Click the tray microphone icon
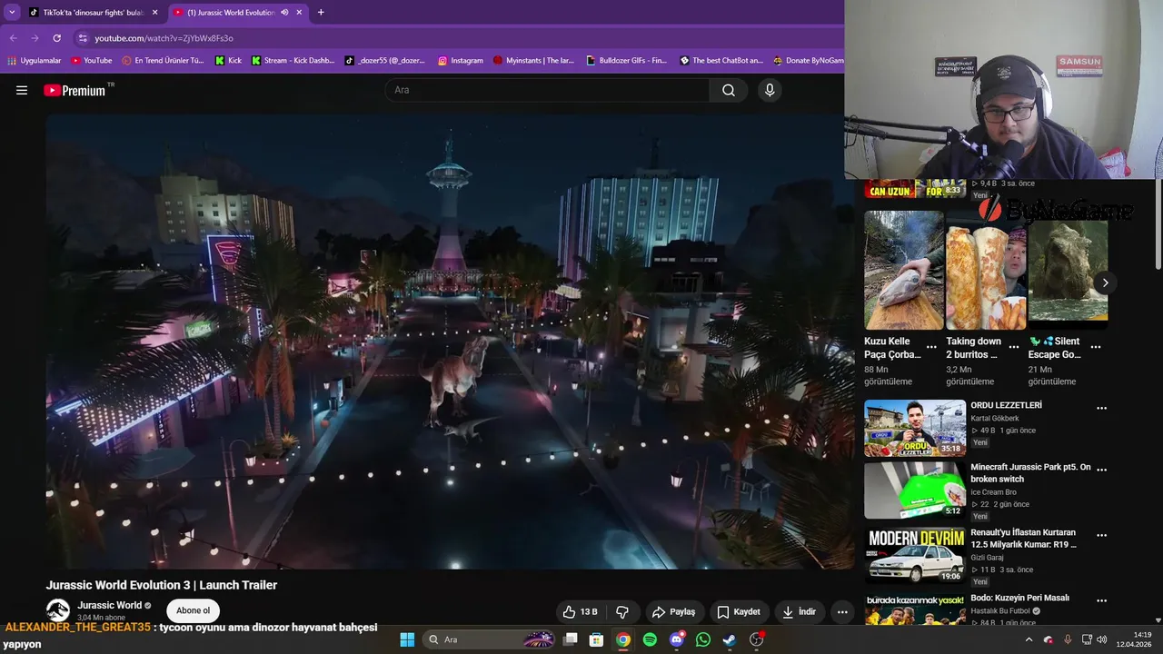Image resolution: width=1163 pixels, height=654 pixels. tap(1068, 639)
